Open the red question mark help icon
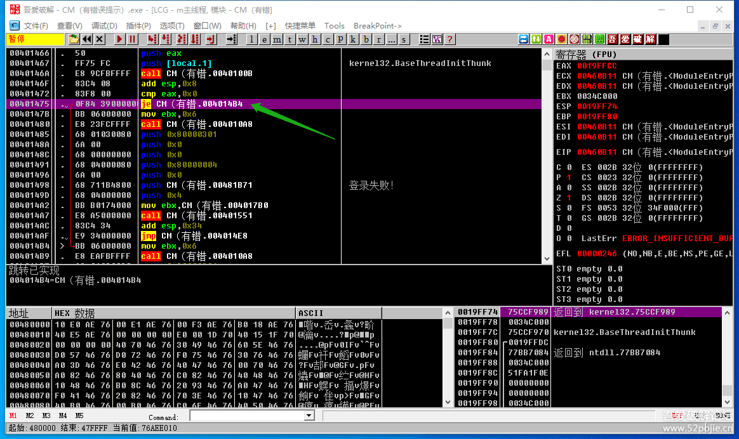 (450, 39)
